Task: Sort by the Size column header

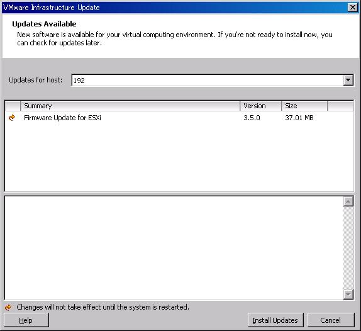Action: [304, 106]
